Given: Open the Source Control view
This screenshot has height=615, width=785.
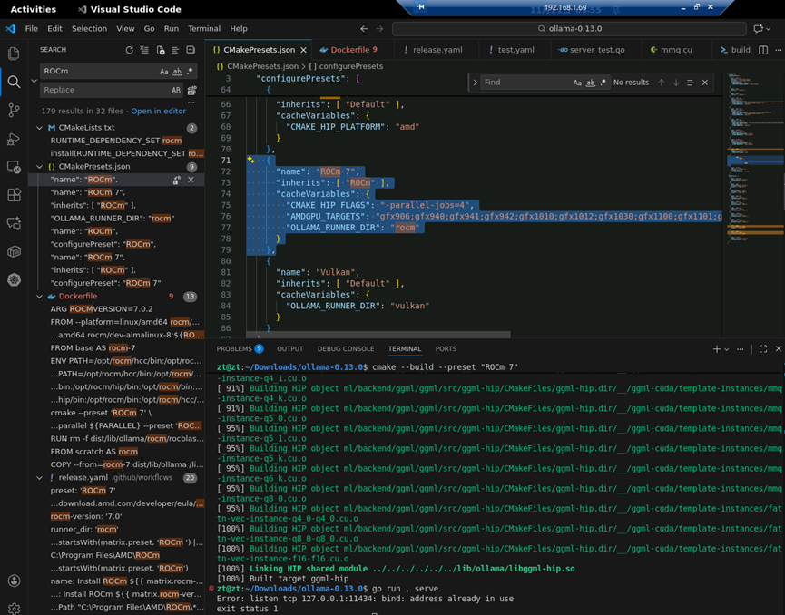Looking at the screenshot, I should tap(14, 110).
